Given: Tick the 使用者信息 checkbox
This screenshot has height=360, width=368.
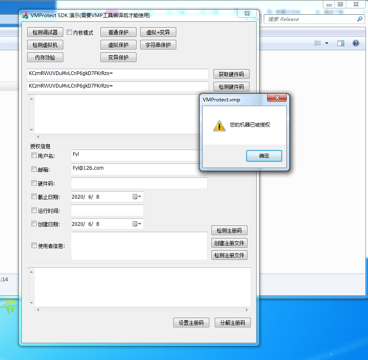Looking at the screenshot, I should (34, 246).
